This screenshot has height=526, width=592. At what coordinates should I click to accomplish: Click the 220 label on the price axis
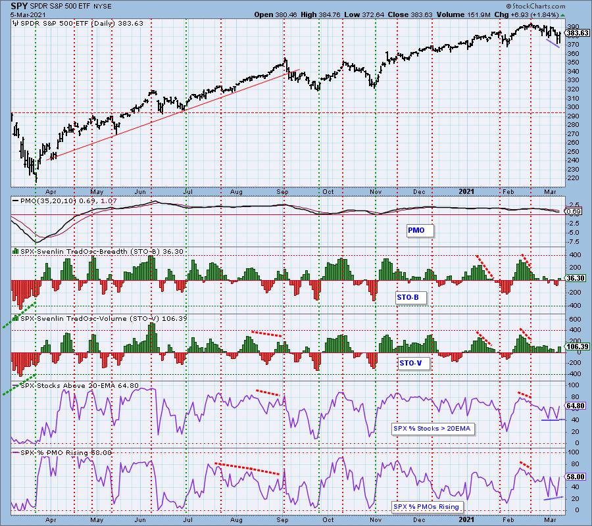coord(573,178)
